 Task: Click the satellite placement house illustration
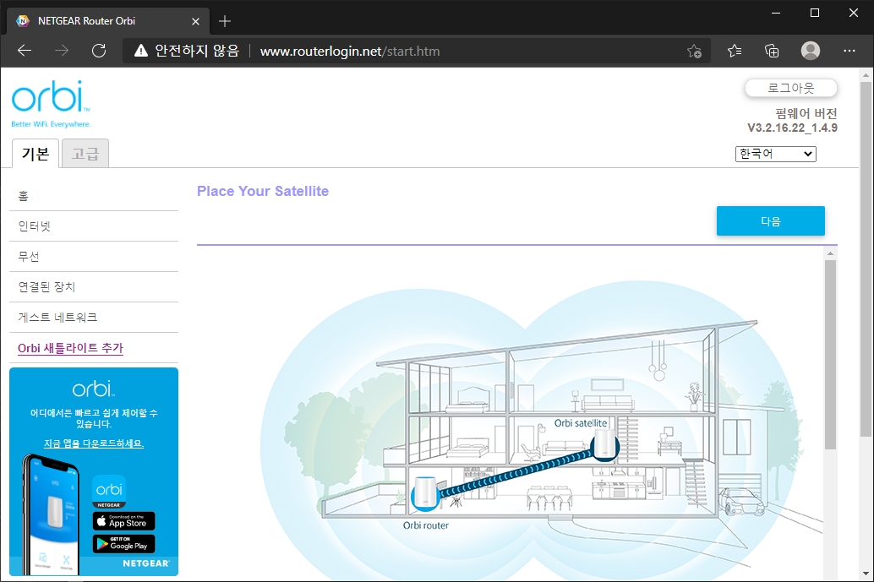pos(541,429)
